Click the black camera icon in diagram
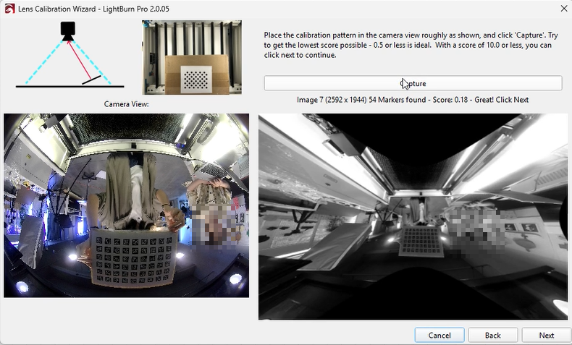This screenshot has height=345, width=572. pos(67,30)
